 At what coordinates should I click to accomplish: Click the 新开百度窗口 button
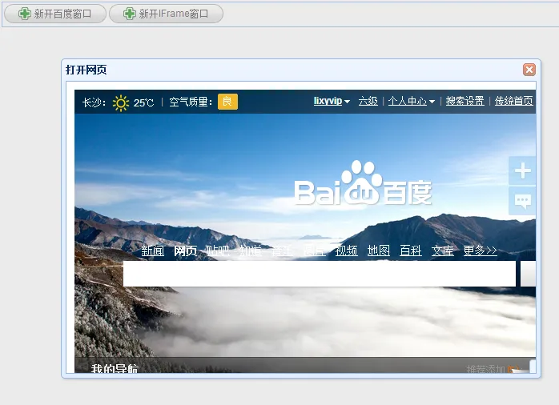55,14
